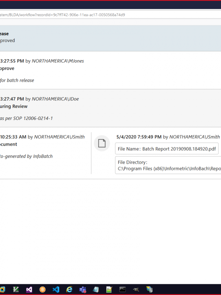Click the address bar with the workflow URL

[110, 15]
